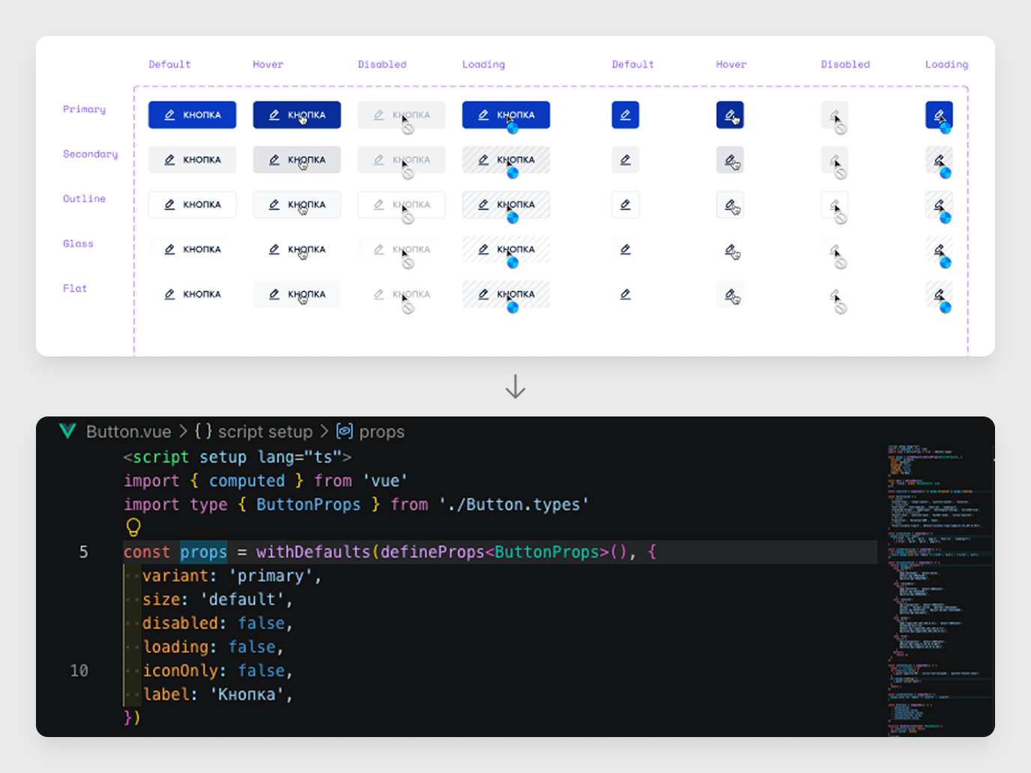The height and width of the screenshot is (773, 1031).
Task: Click the Primary Default icon-only pencil button
Action: point(625,115)
